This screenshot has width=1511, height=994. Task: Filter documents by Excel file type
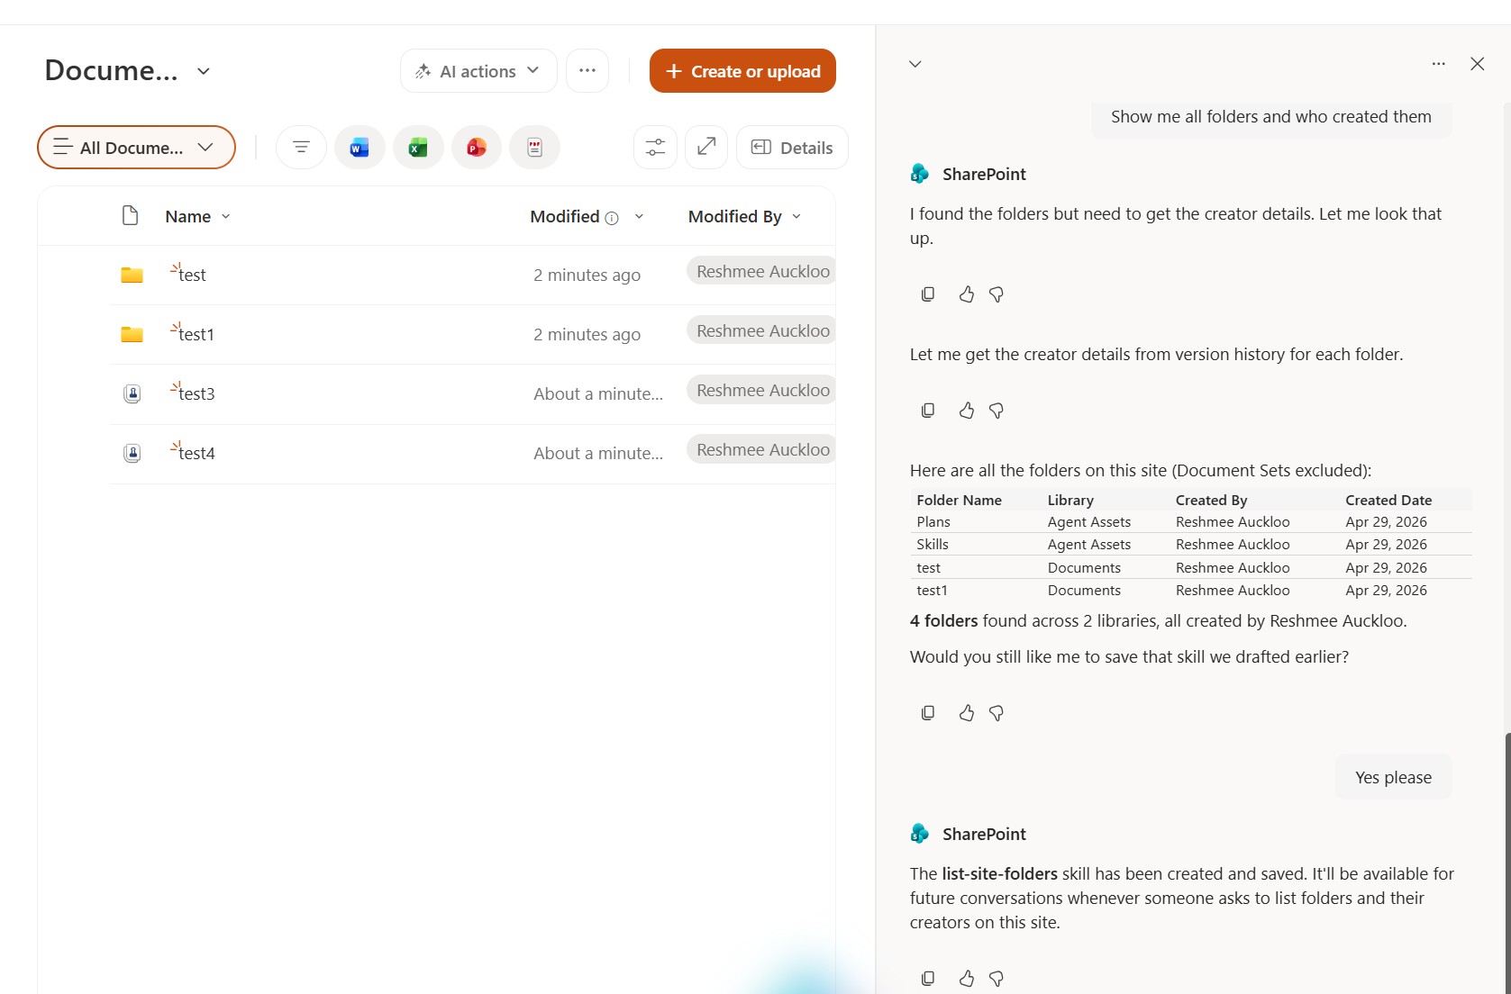click(x=418, y=148)
